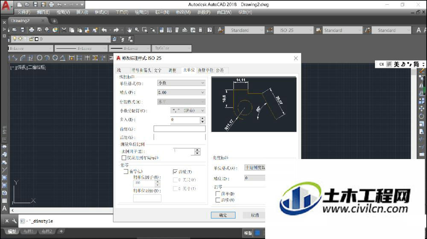
Task: Open 精度(P) dropdown showing 0.00
Action: click(181, 92)
